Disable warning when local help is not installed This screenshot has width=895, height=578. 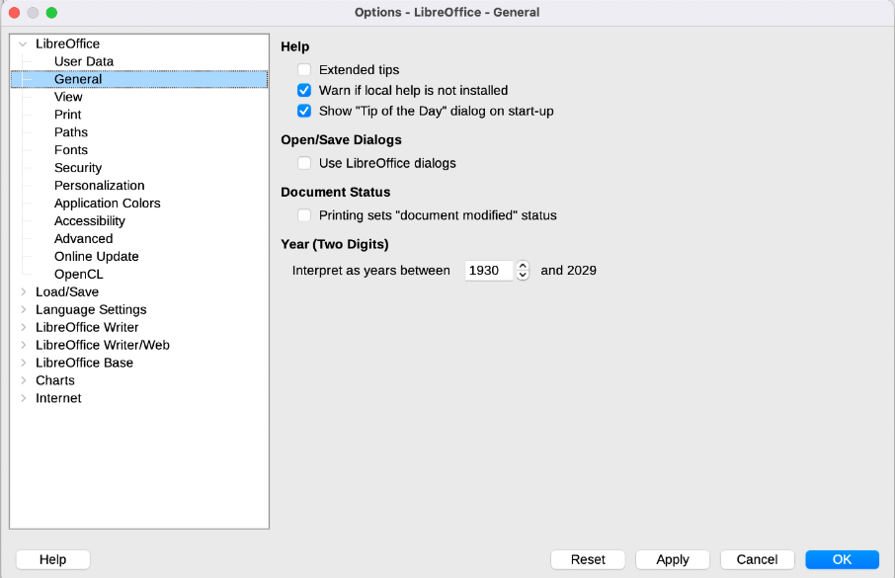[304, 90]
